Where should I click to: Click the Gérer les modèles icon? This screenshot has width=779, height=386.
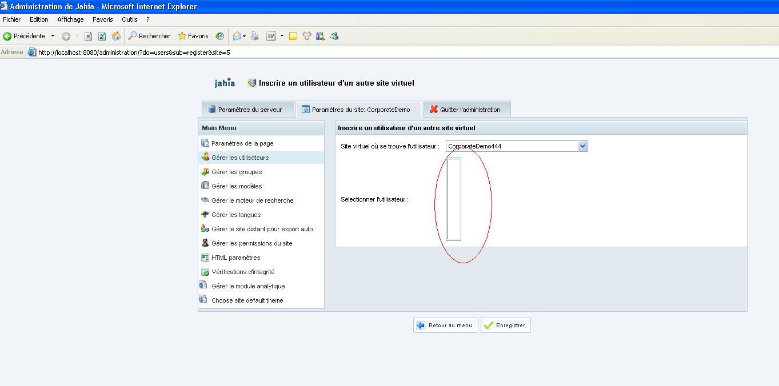(x=205, y=186)
